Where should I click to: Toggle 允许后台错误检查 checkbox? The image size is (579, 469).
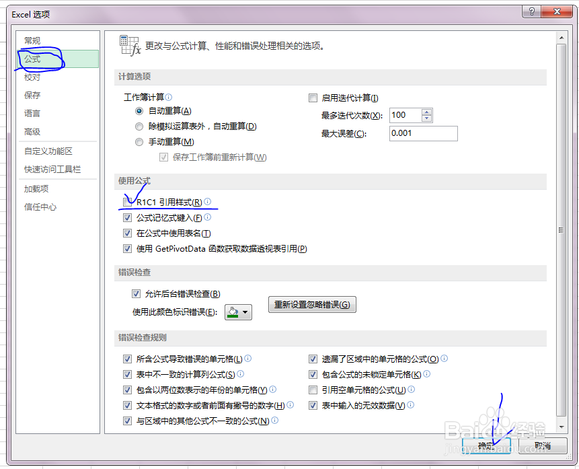pos(136,294)
